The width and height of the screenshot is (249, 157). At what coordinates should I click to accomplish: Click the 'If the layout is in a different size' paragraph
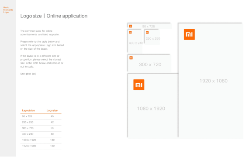click(42, 61)
